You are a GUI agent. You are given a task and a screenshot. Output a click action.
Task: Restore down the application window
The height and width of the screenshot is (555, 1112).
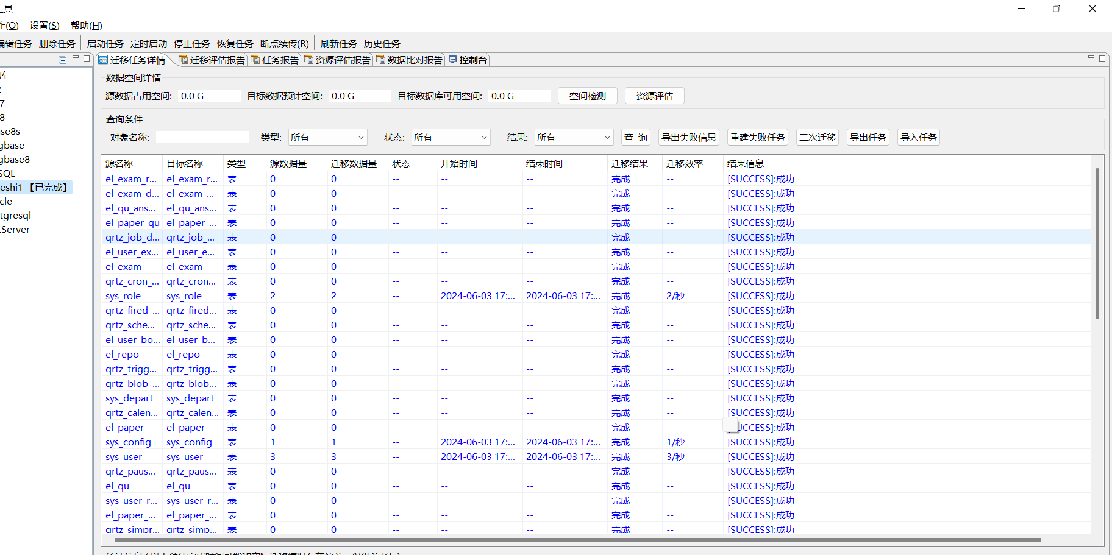(x=1057, y=9)
